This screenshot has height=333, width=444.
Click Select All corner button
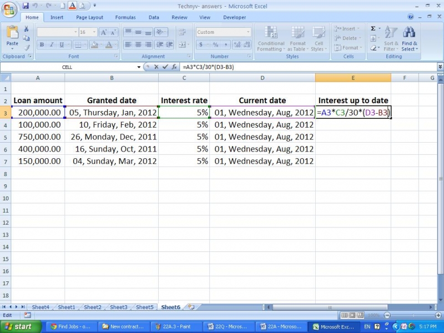(6, 78)
